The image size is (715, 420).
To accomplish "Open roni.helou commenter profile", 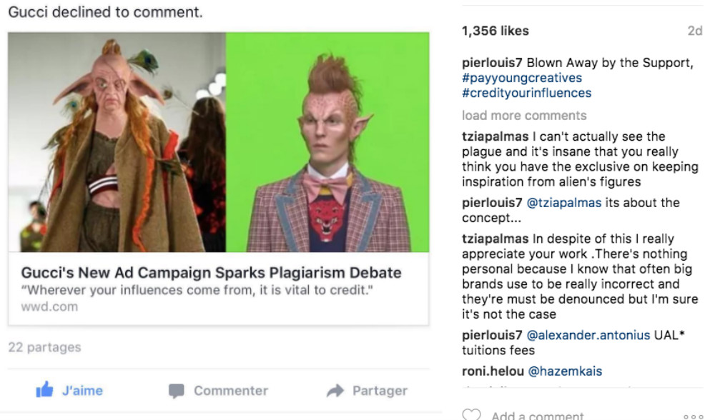I will 493,371.
